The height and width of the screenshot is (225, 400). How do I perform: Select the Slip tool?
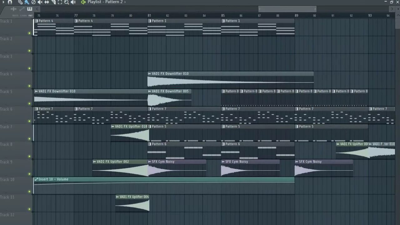(47, 2)
